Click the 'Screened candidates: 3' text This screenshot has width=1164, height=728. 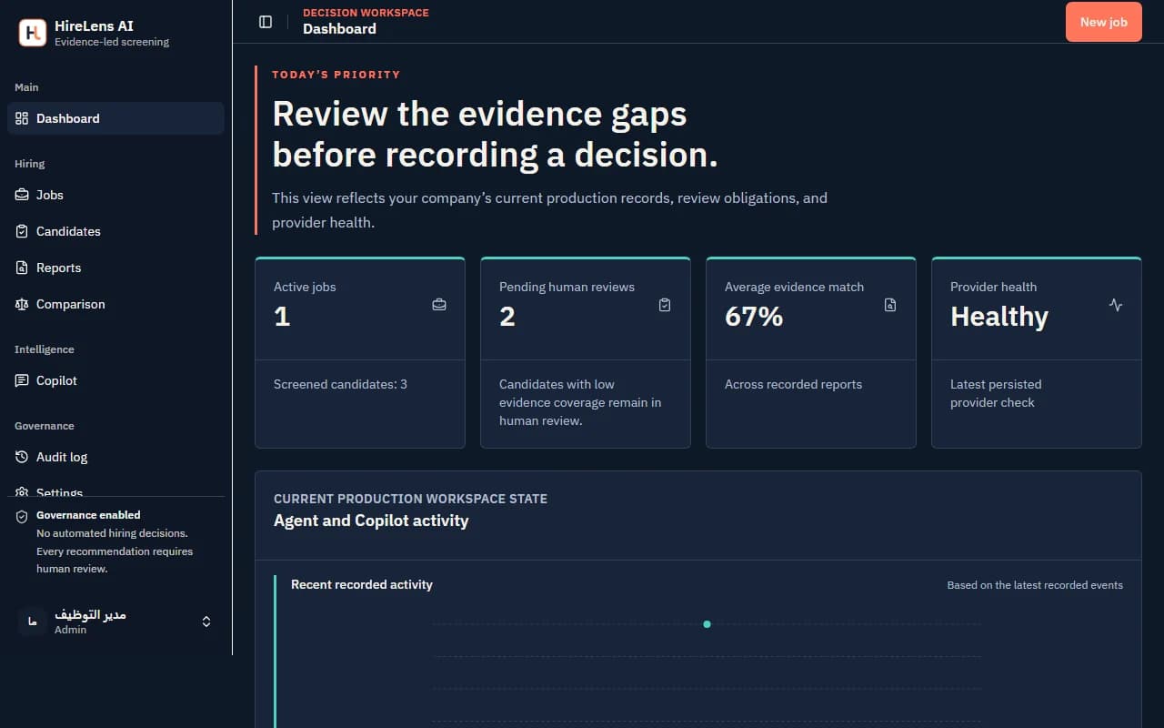pos(340,384)
